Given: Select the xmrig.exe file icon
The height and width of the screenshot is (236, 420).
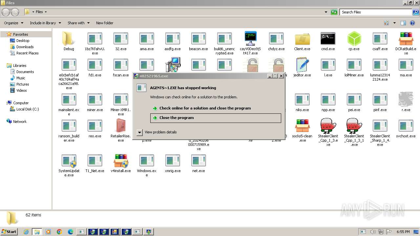Looking at the screenshot, I should pos(173,161).
